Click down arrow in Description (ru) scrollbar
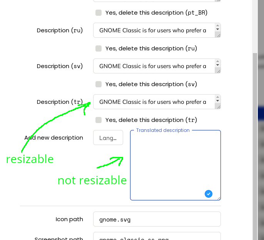This screenshot has height=240, width=264. click(x=217, y=29)
